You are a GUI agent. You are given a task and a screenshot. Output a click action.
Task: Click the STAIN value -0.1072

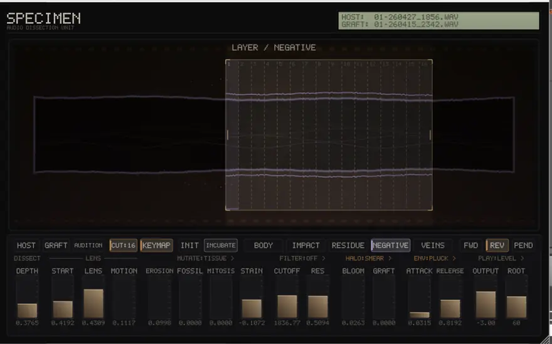click(x=252, y=323)
